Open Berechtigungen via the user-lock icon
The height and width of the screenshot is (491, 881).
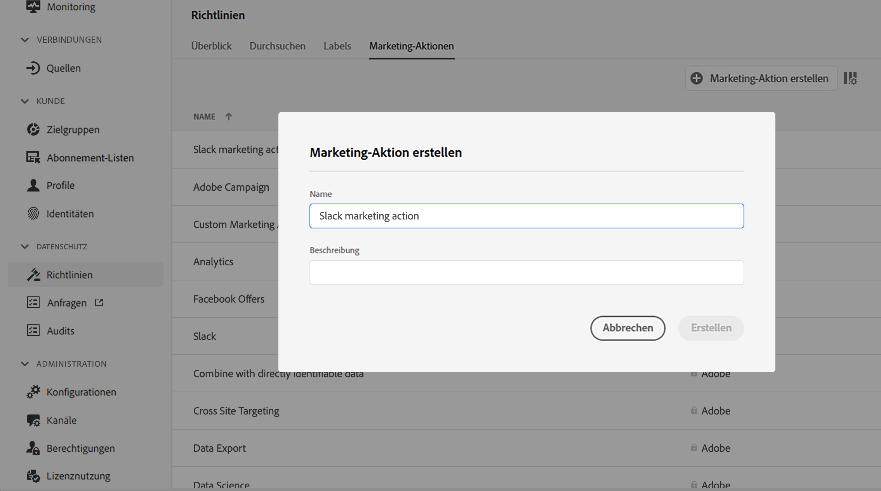[33, 448]
